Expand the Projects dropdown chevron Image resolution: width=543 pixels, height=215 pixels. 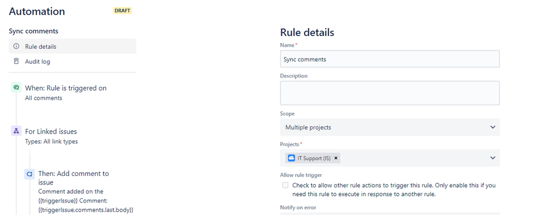point(493,158)
